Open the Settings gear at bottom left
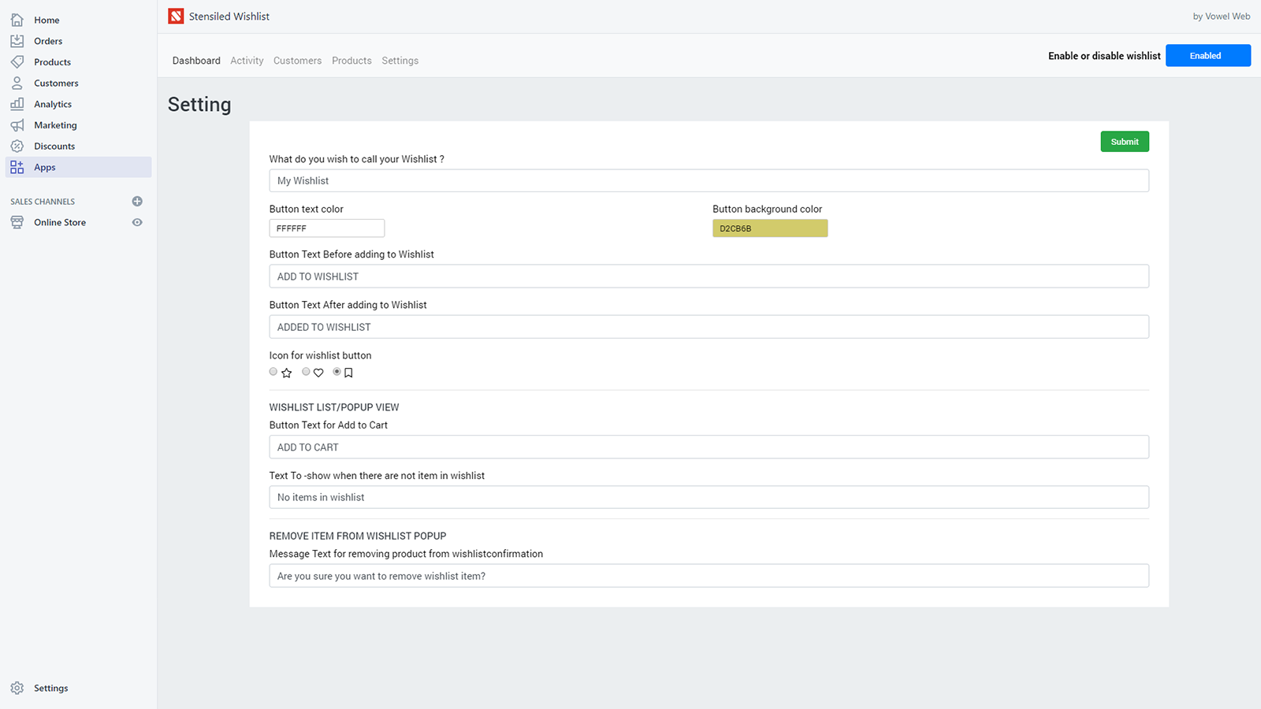The width and height of the screenshot is (1261, 709). tap(17, 688)
